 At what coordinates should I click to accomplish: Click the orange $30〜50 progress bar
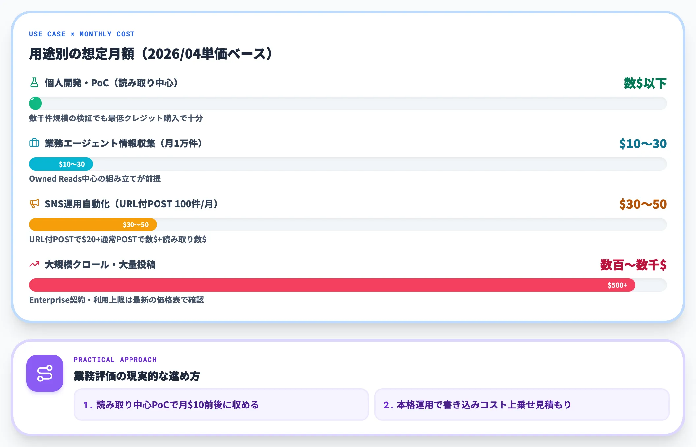tap(93, 224)
